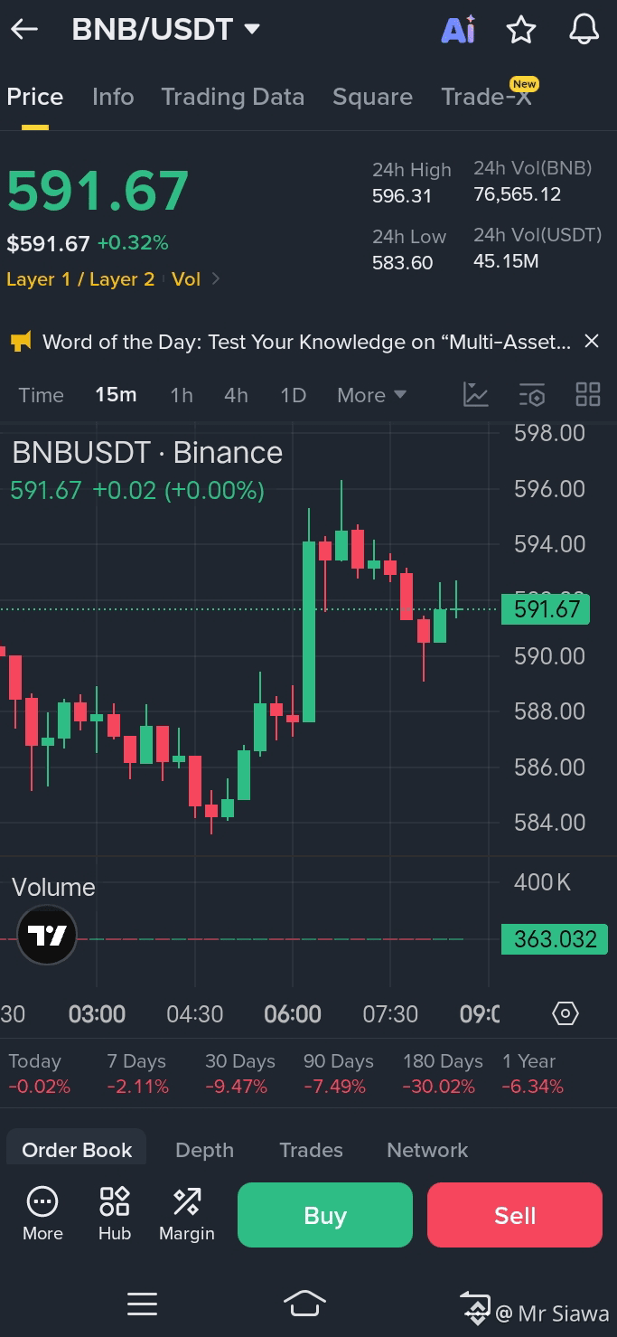
Task: Tap the Today -0.02% performance entry
Action: pos(39,1073)
